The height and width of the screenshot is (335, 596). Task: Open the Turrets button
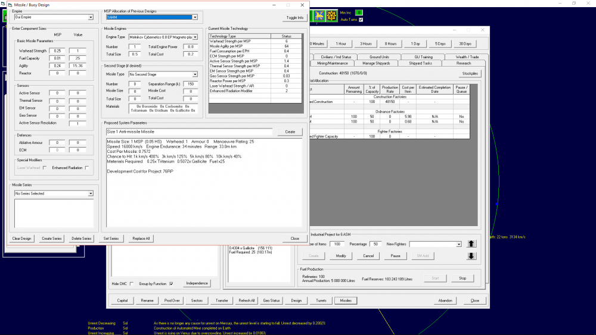(x=321, y=300)
